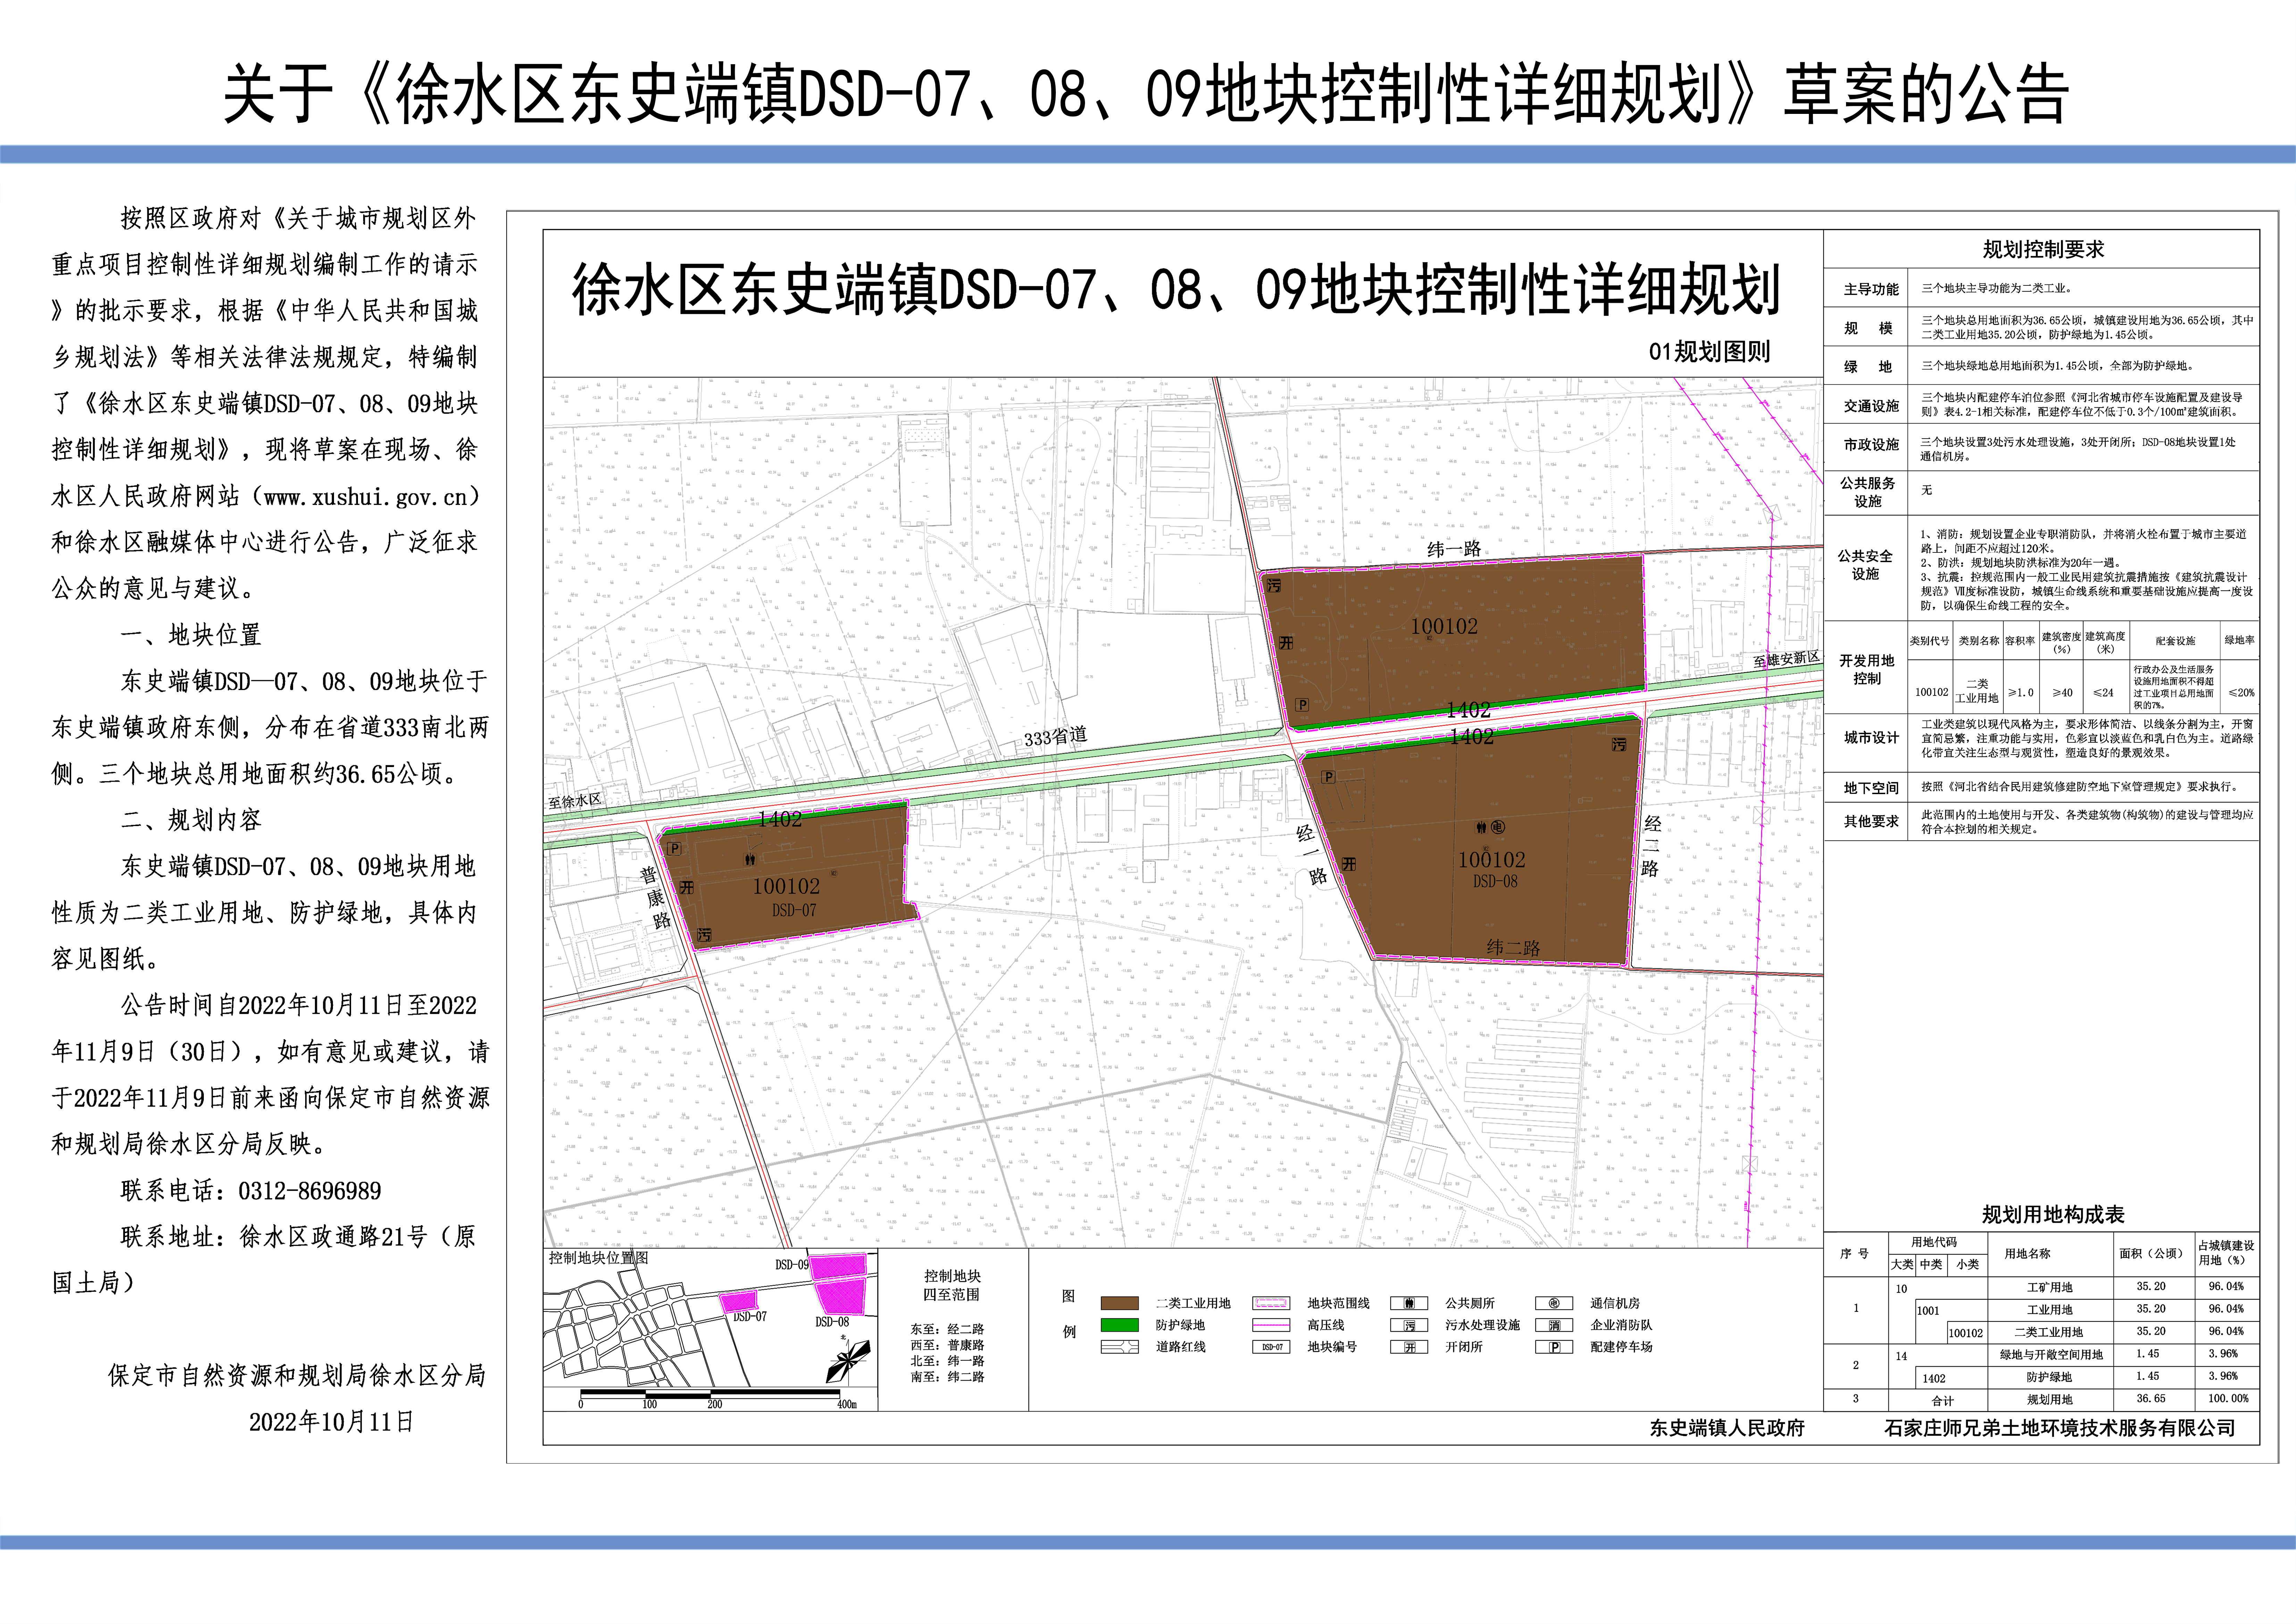Click the 开闭所 legend icon
This screenshot has height=1624, width=2296.
pyautogui.click(x=1409, y=1347)
